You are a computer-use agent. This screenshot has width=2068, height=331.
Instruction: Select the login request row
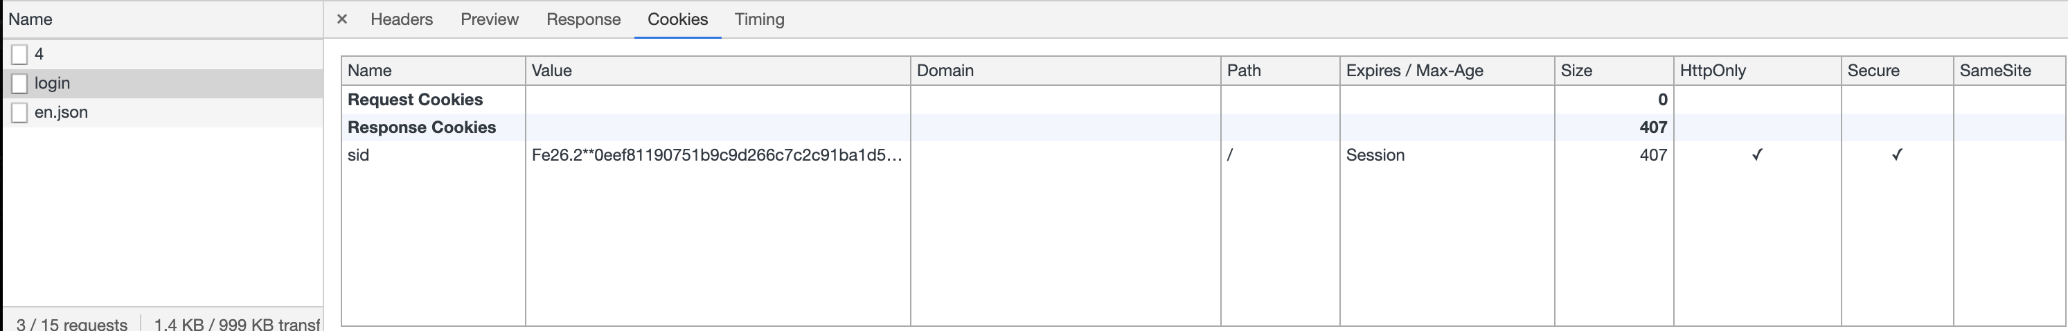(x=163, y=84)
